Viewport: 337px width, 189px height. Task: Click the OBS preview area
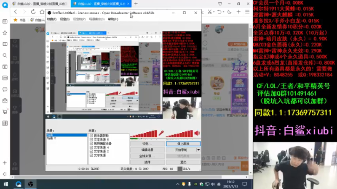pyautogui.click(x=123, y=75)
